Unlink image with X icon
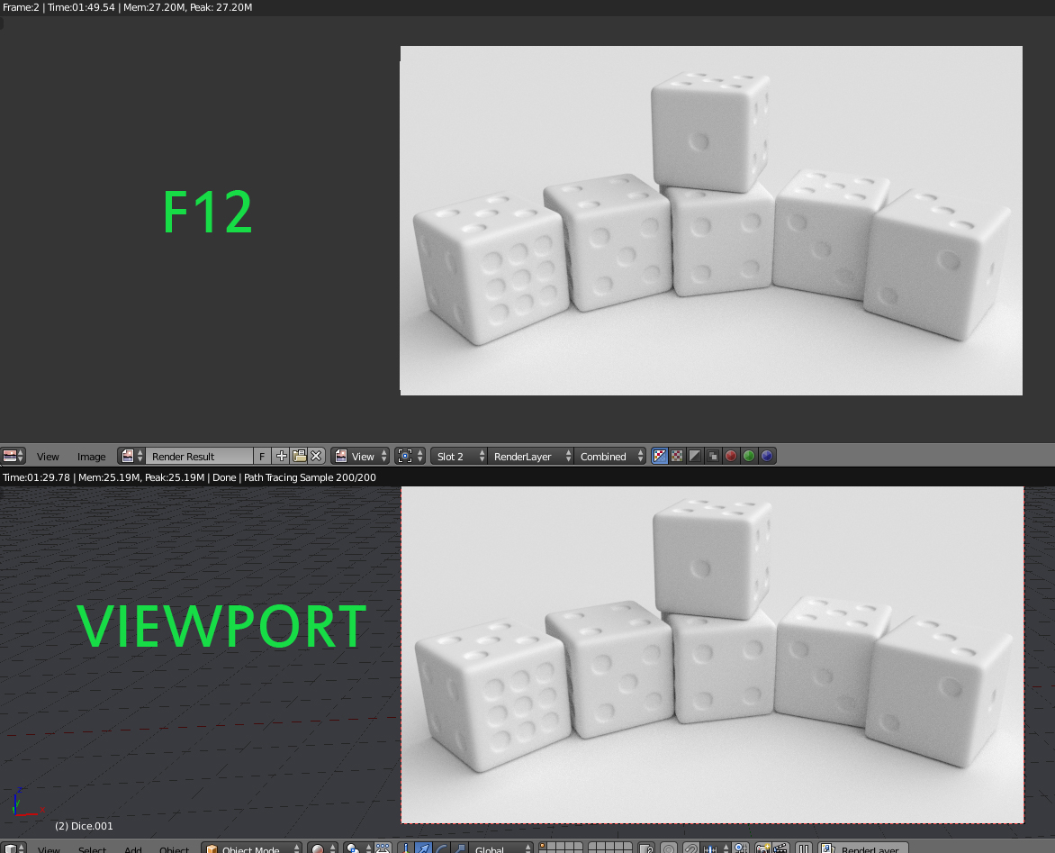The height and width of the screenshot is (853, 1055). 316,457
